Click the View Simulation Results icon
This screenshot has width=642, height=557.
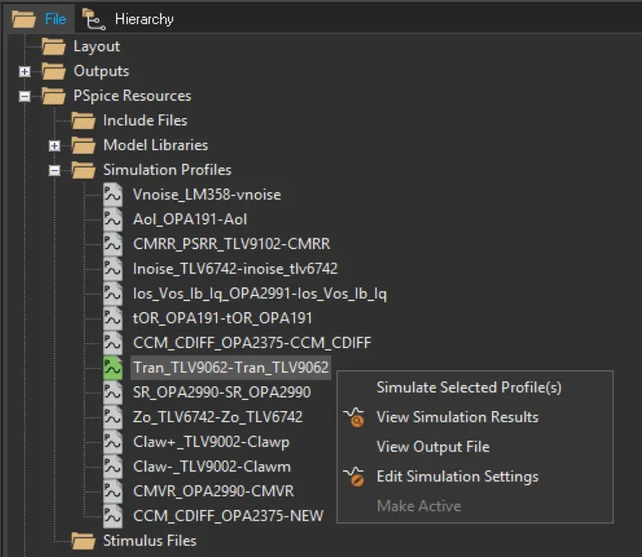(354, 417)
